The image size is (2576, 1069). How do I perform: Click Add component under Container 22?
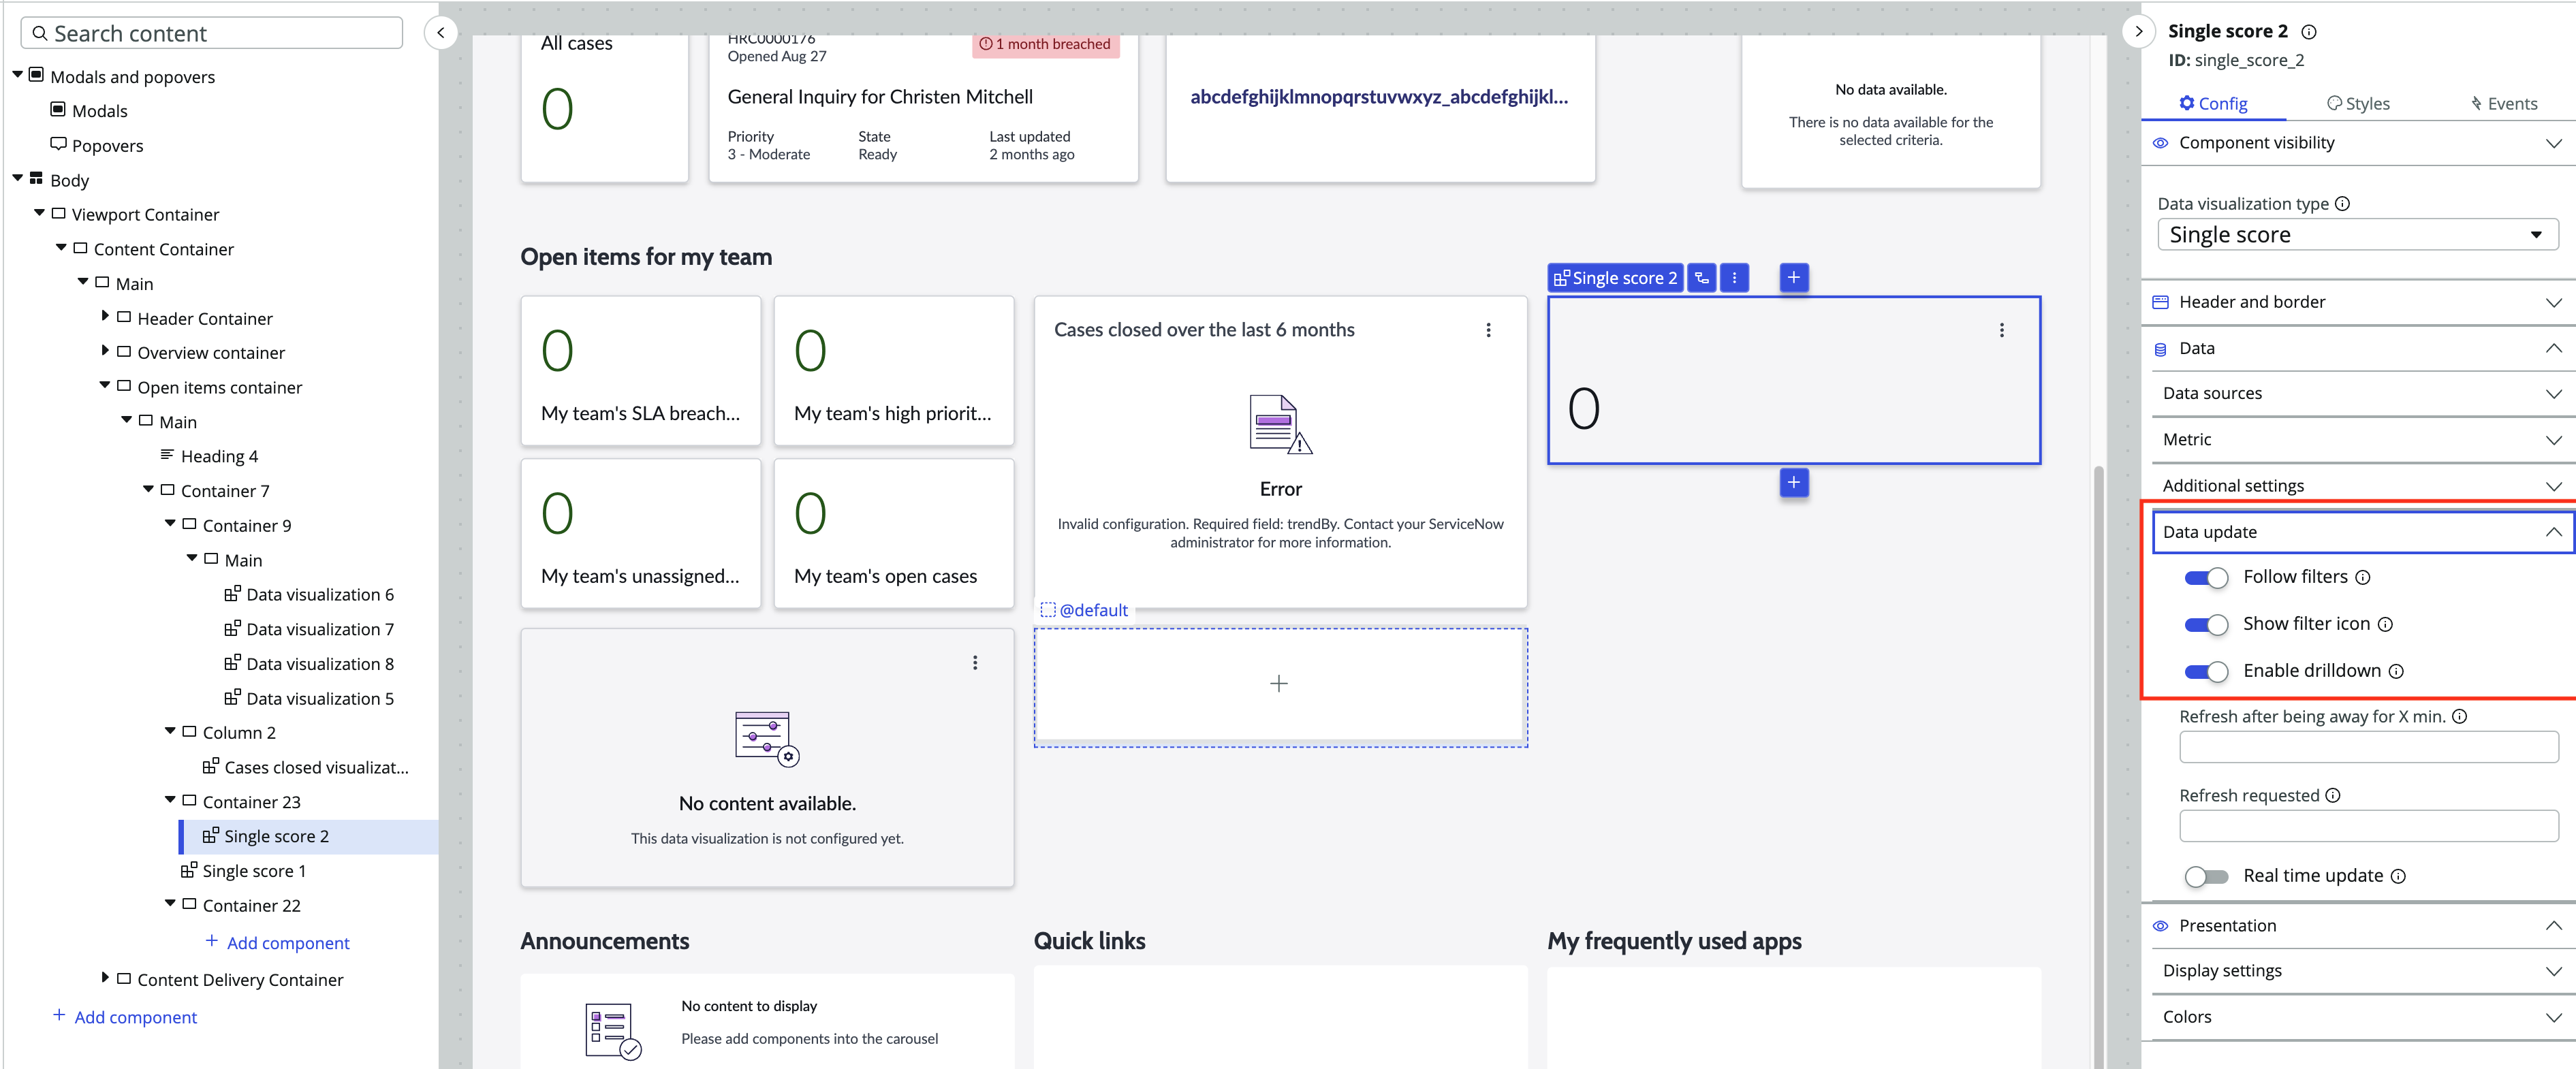(277, 943)
